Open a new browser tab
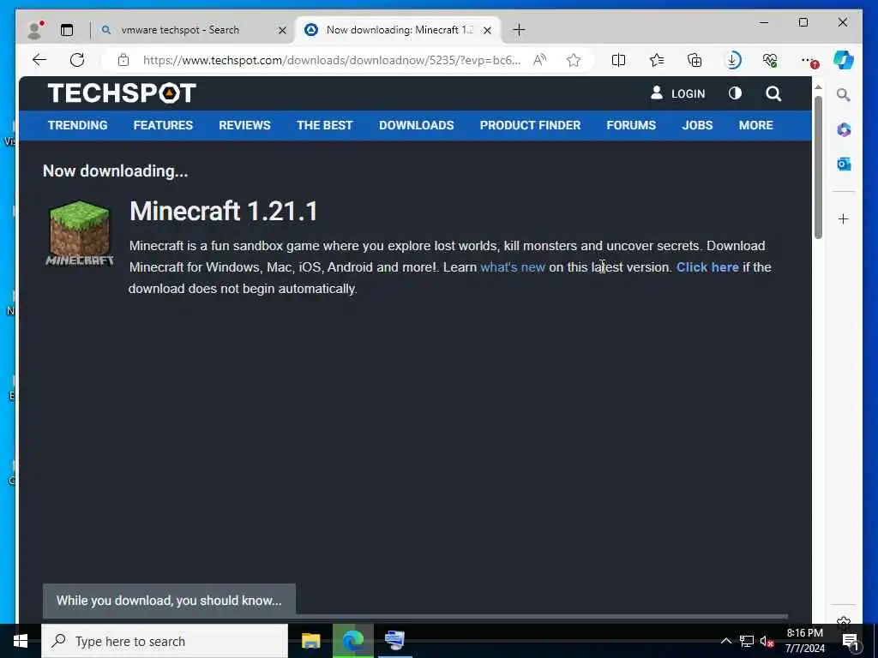Viewport: 878px width, 658px height. click(x=519, y=30)
